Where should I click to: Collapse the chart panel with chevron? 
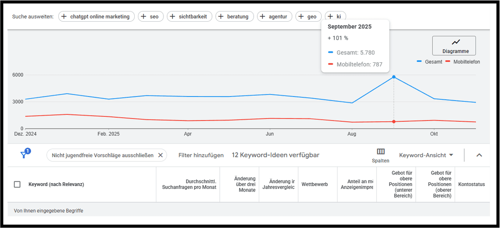[479, 155]
